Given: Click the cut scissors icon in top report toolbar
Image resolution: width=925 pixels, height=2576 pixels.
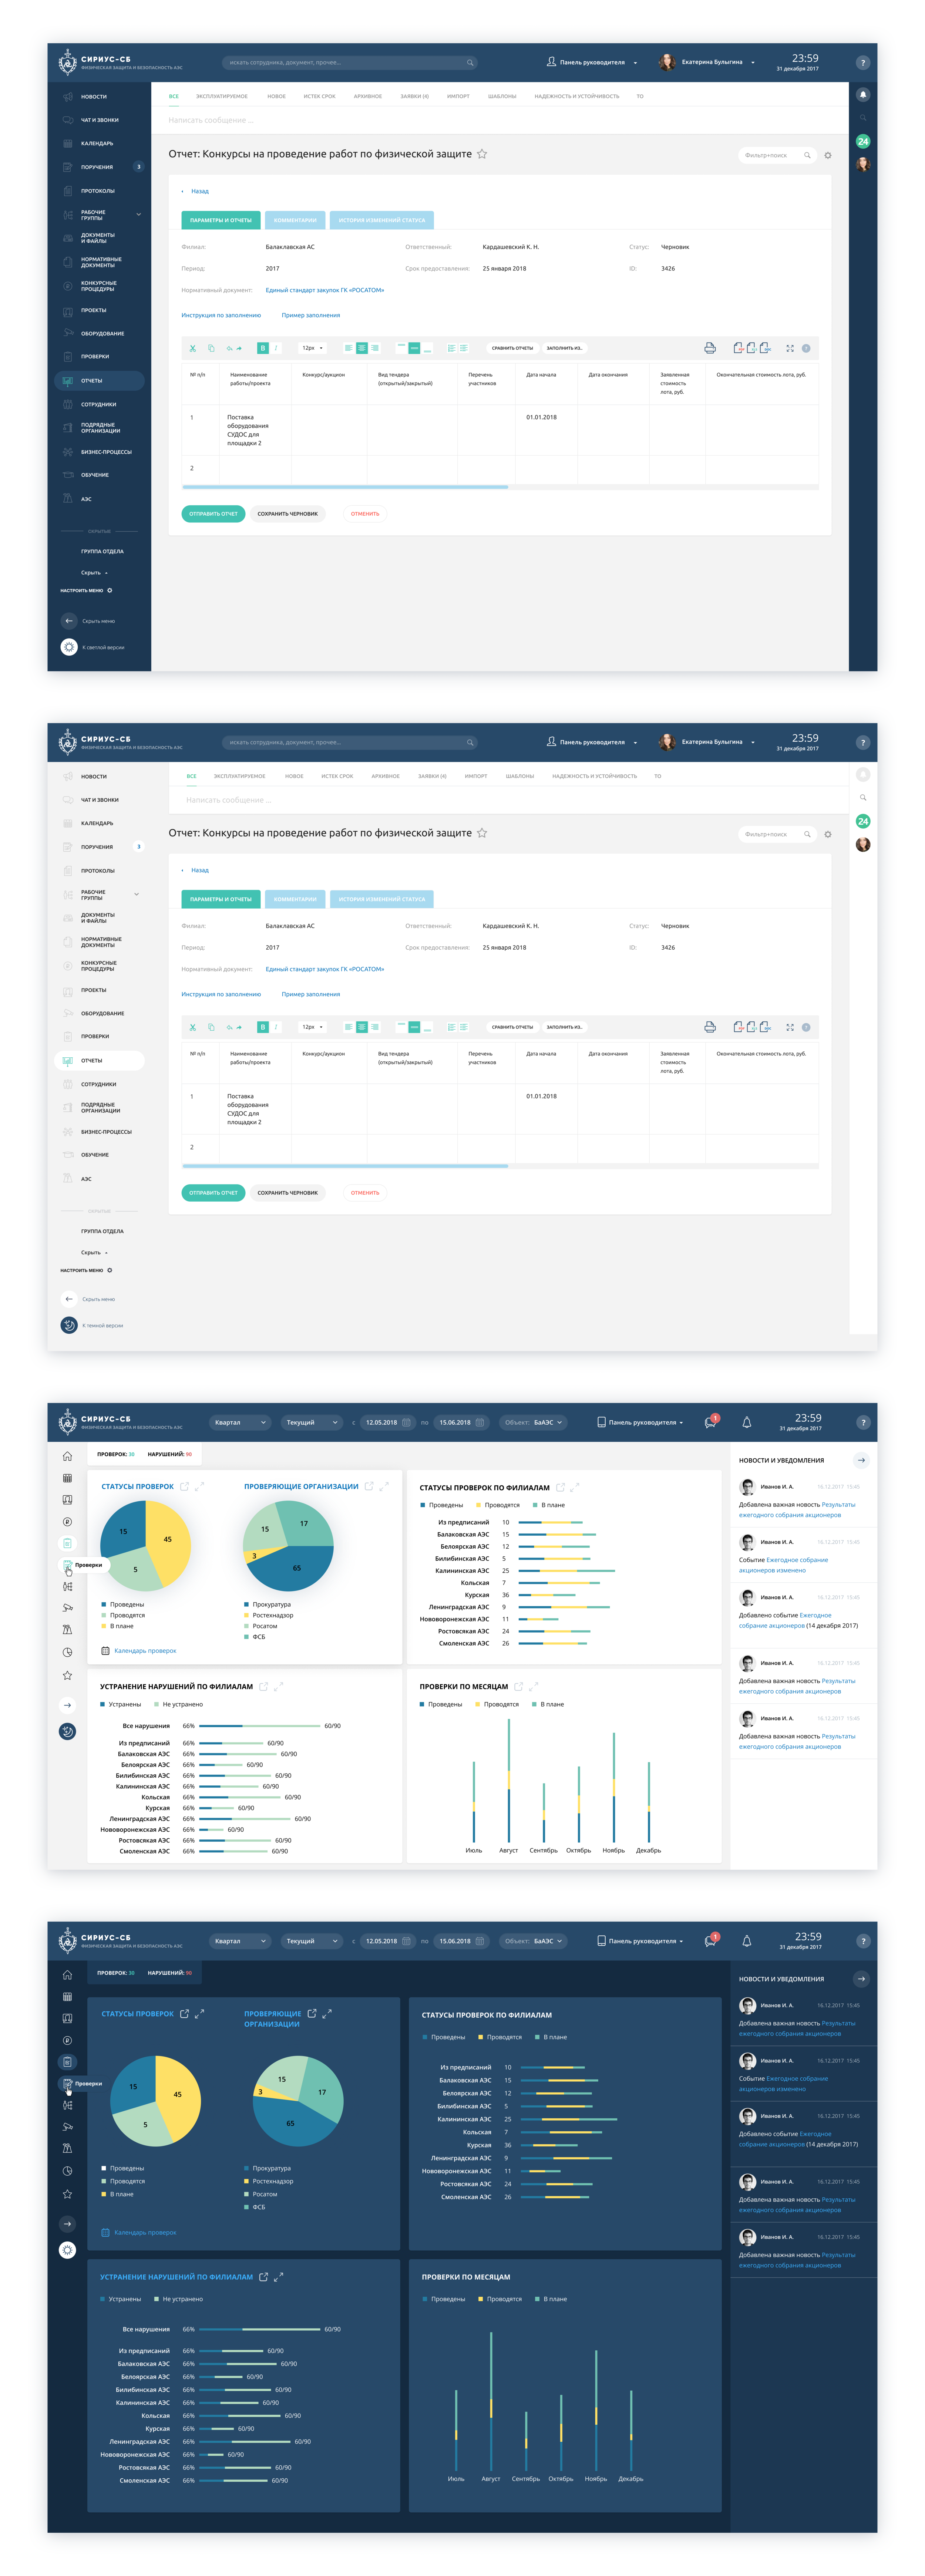Looking at the screenshot, I should tap(193, 348).
